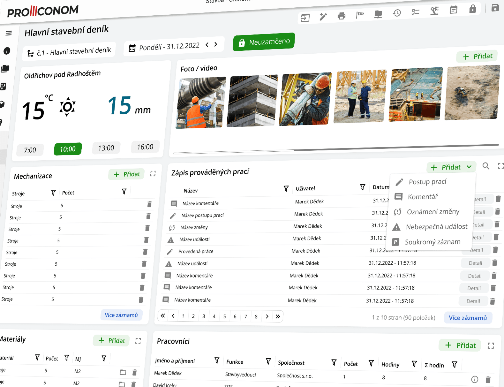Filter the Funkce column in Pracovníci
This screenshot has height=387, width=504.
point(268,361)
